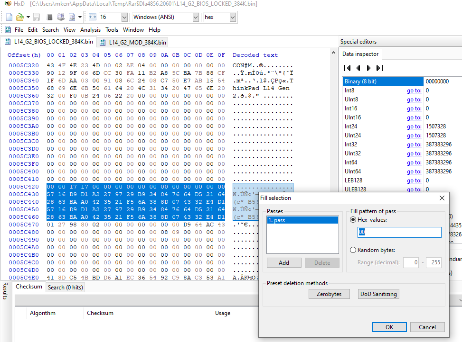Screen dimensions: 462x342
Task: Click the Hex-values input field
Action: (399, 233)
